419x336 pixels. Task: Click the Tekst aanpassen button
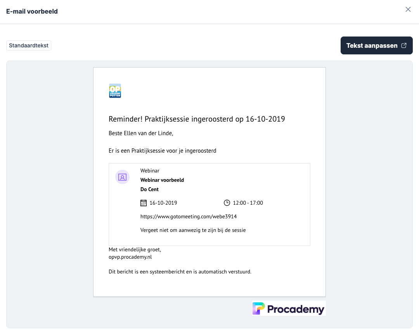[372, 45]
